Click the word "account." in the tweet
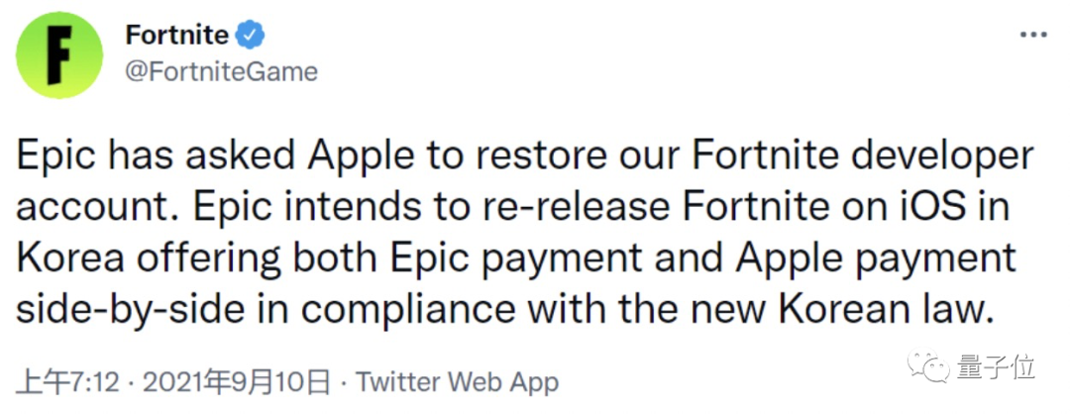The image size is (1070, 414). point(90,209)
